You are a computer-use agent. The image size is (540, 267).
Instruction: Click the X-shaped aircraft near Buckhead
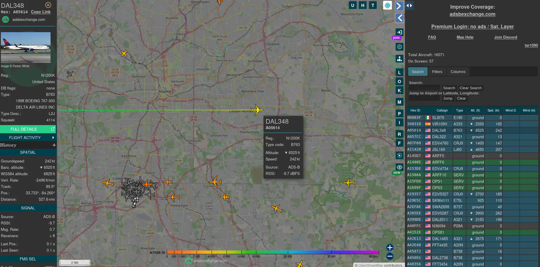[x=124, y=53]
